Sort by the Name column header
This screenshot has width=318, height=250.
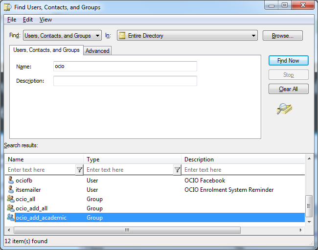(44, 159)
